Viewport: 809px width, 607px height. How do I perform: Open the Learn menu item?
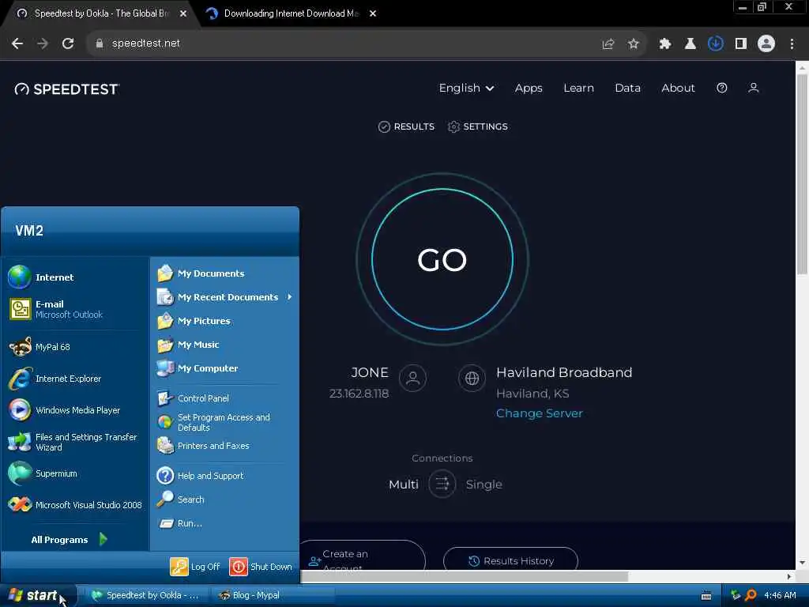(x=578, y=89)
